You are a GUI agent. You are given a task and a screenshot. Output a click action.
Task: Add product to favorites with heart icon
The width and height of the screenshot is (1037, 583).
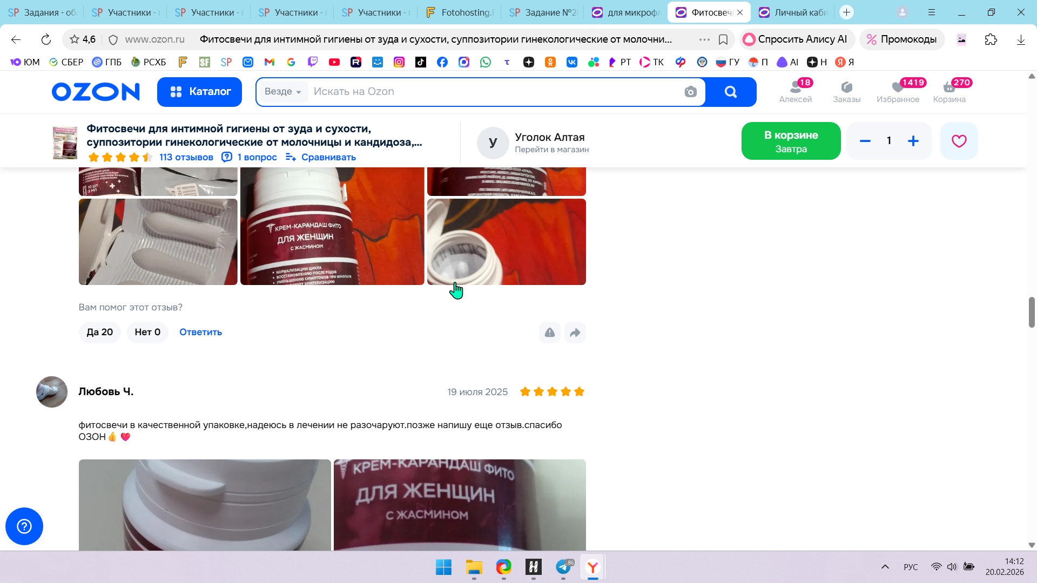coord(959,141)
